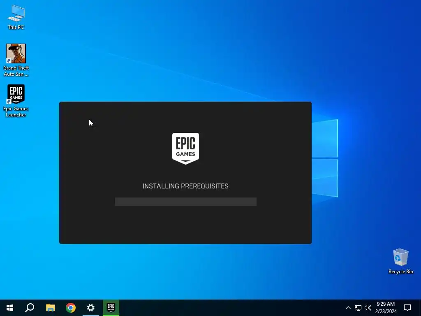Open the clock showing 9:29 AM
Viewport: 421px width, 316px height.
[x=386, y=308]
